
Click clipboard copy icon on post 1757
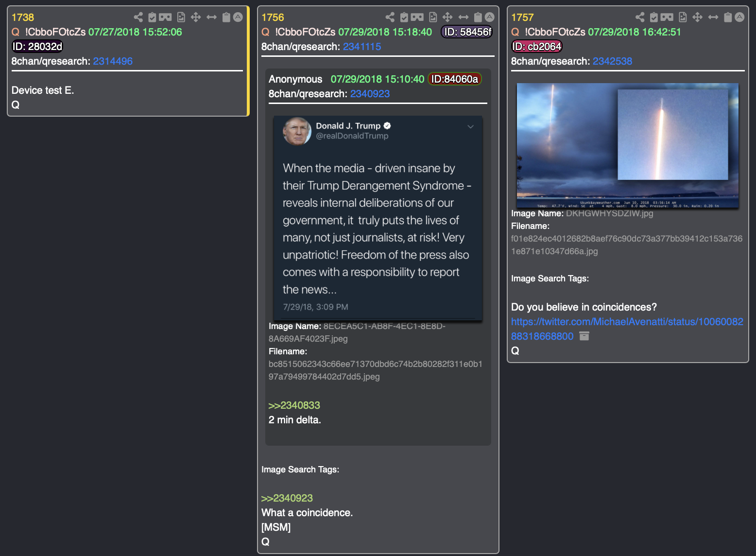click(727, 17)
